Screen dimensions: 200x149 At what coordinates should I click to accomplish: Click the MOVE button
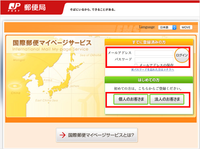coord(186,27)
